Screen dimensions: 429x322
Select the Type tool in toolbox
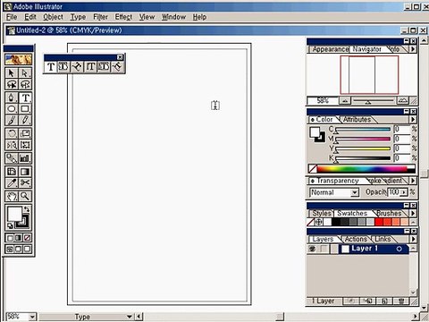[x=25, y=97]
